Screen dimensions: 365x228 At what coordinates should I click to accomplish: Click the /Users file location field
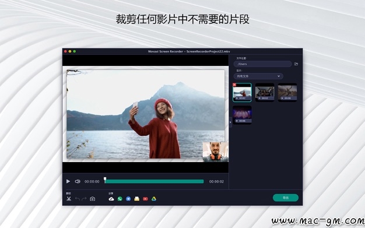click(x=262, y=64)
